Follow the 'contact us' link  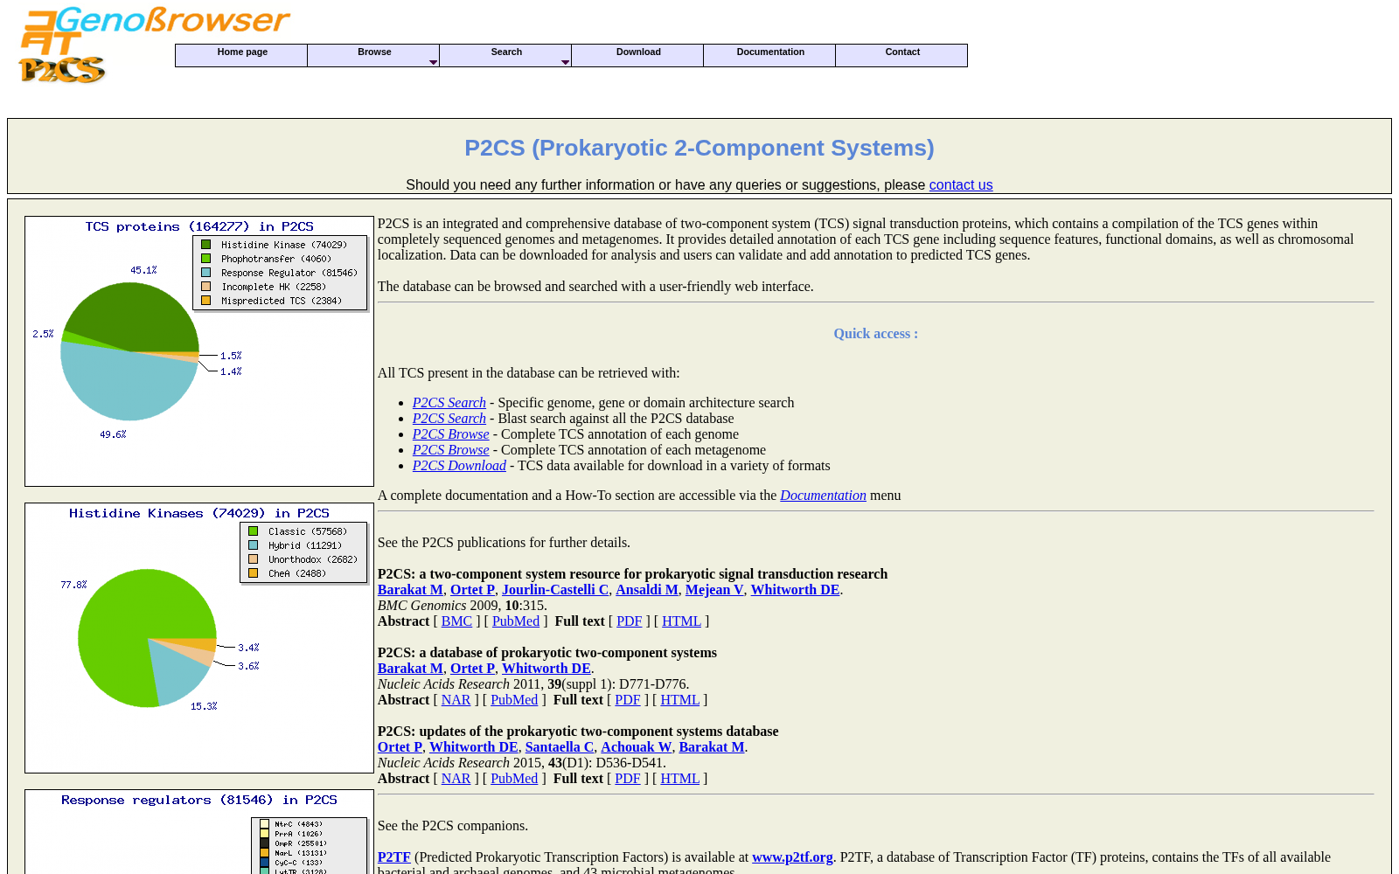(961, 185)
